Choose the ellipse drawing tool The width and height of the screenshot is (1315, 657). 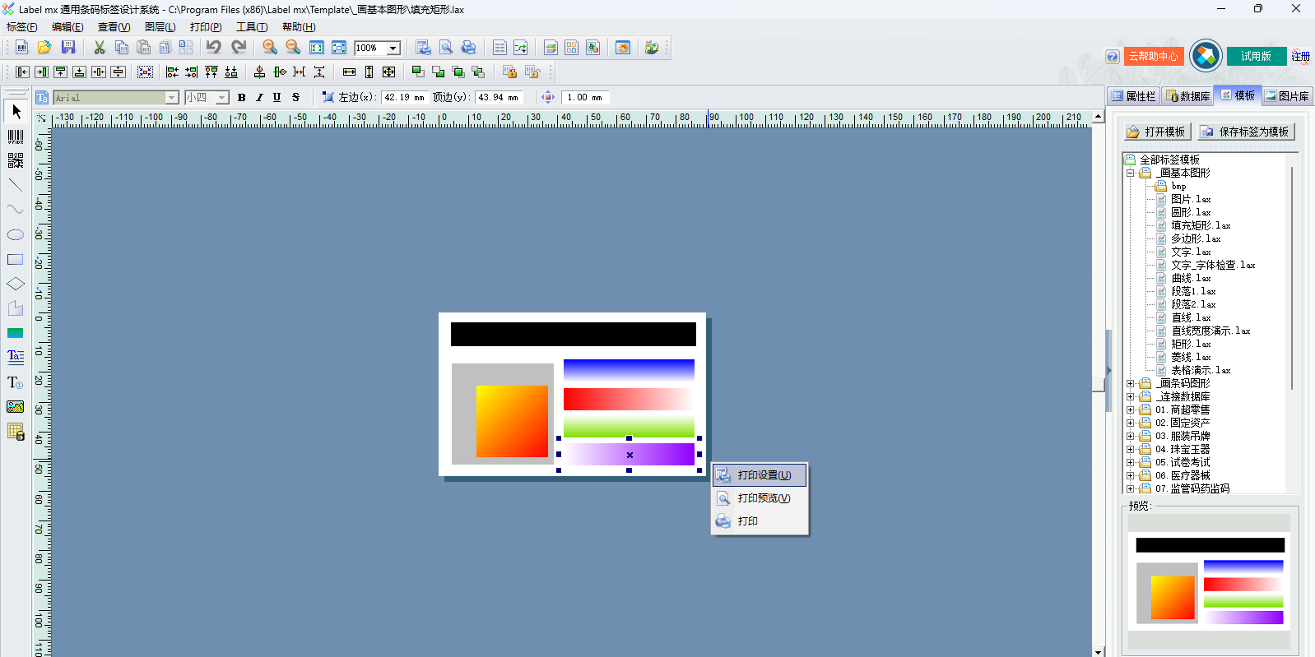pyautogui.click(x=16, y=235)
